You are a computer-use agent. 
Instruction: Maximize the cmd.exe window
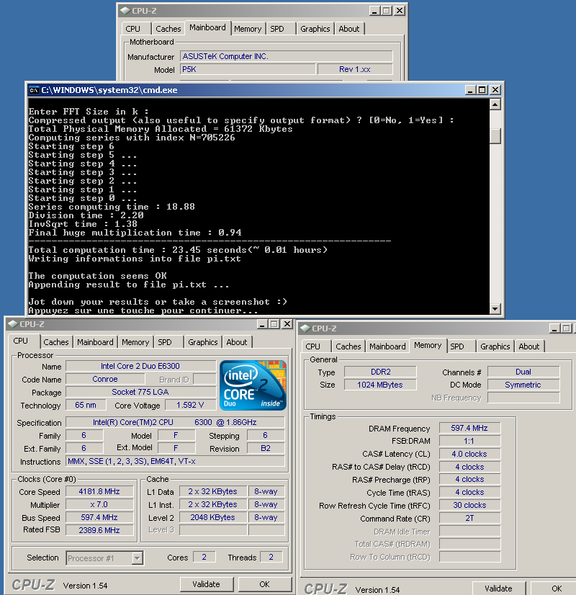point(482,90)
